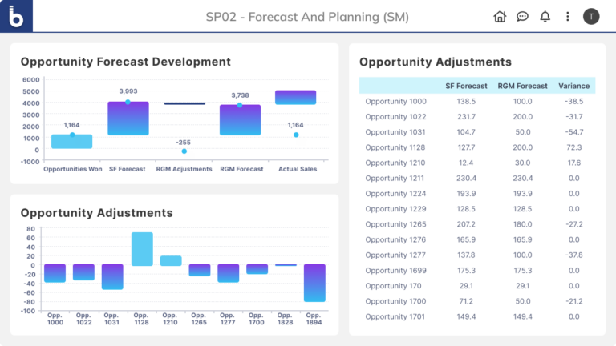Open the user profile avatar T

coord(591,17)
